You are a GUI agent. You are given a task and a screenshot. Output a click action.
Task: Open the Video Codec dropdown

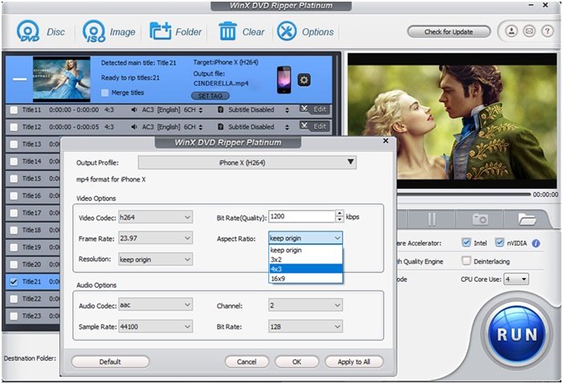click(156, 218)
